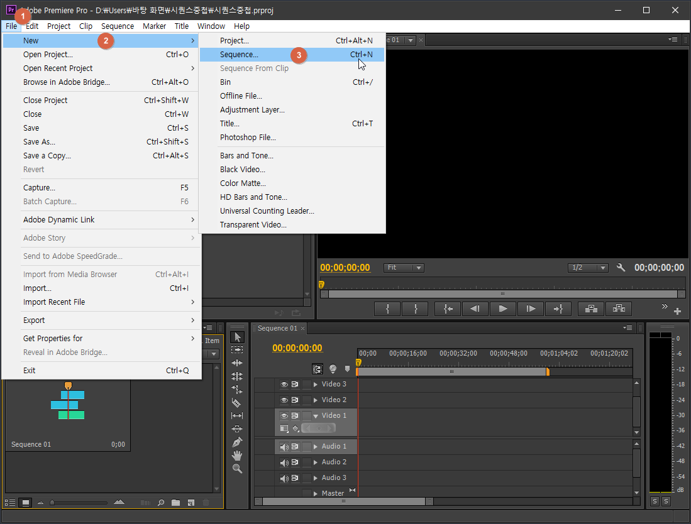The width and height of the screenshot is (691, 524).
Task: Select the Ripple Edit tool
Action: (237, 363)
